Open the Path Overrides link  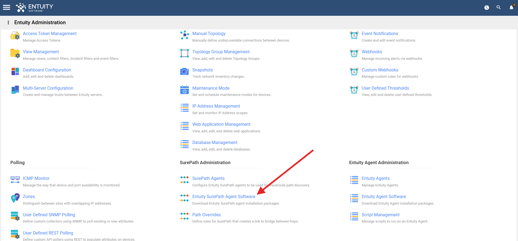(206, 215)
